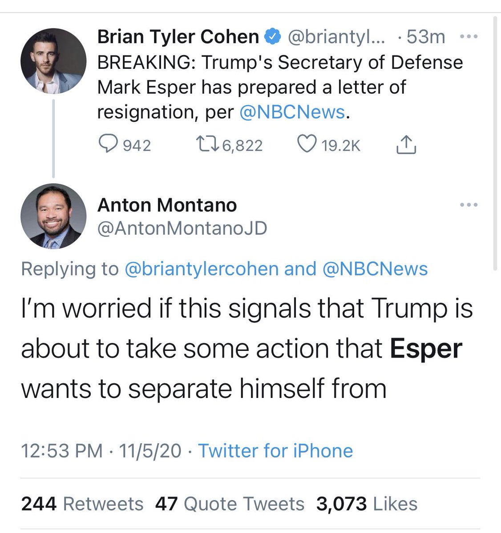Screen dimensions: 501x533
Task: Click the @NBCNews mention in Brian's tweet
Action: click(292, 112)
